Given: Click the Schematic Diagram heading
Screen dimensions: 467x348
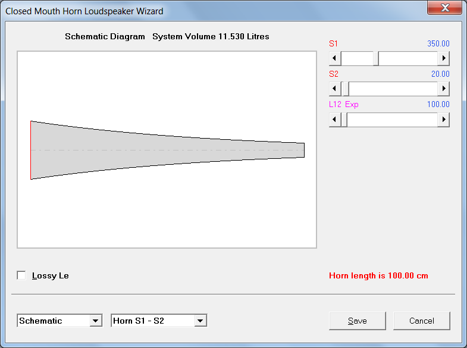Looking at the screenshot, I should [x=105, y=36].
